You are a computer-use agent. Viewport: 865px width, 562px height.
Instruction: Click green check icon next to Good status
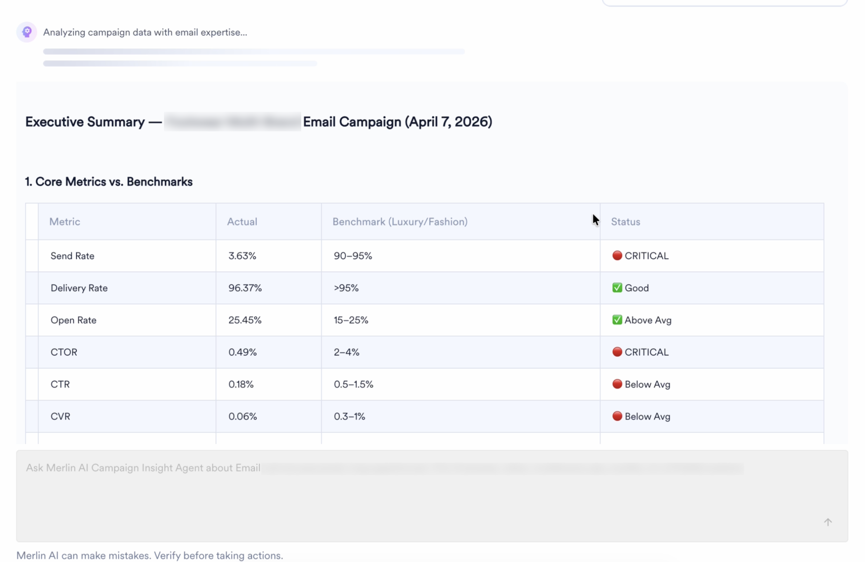617,288
